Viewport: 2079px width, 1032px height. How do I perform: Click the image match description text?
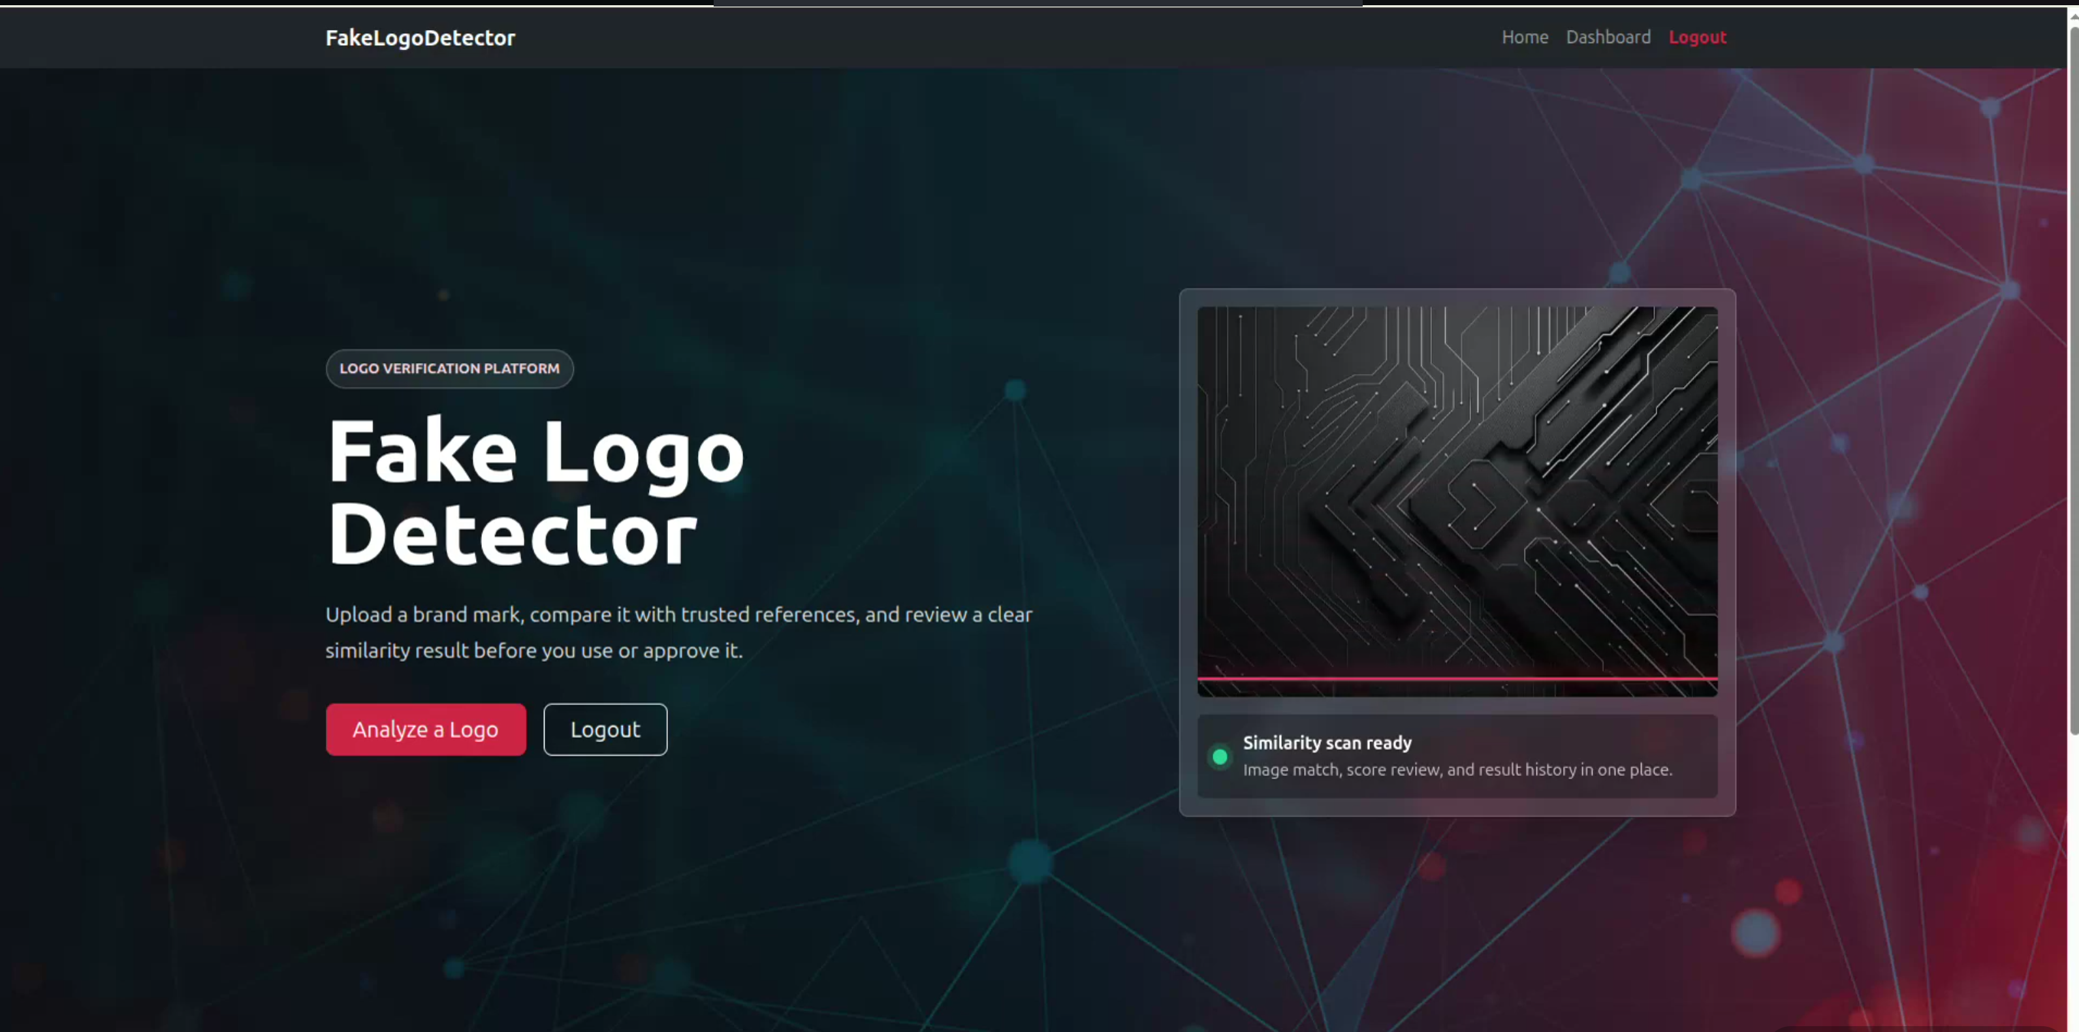pyautogui.click(x=1457, y=770)
